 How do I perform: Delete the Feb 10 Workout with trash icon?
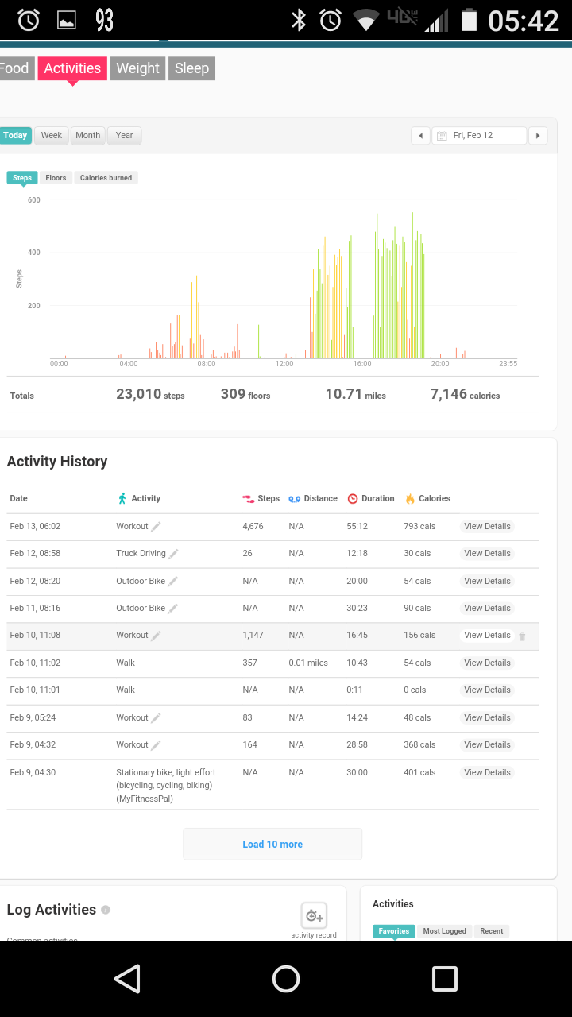pos(522,636)
